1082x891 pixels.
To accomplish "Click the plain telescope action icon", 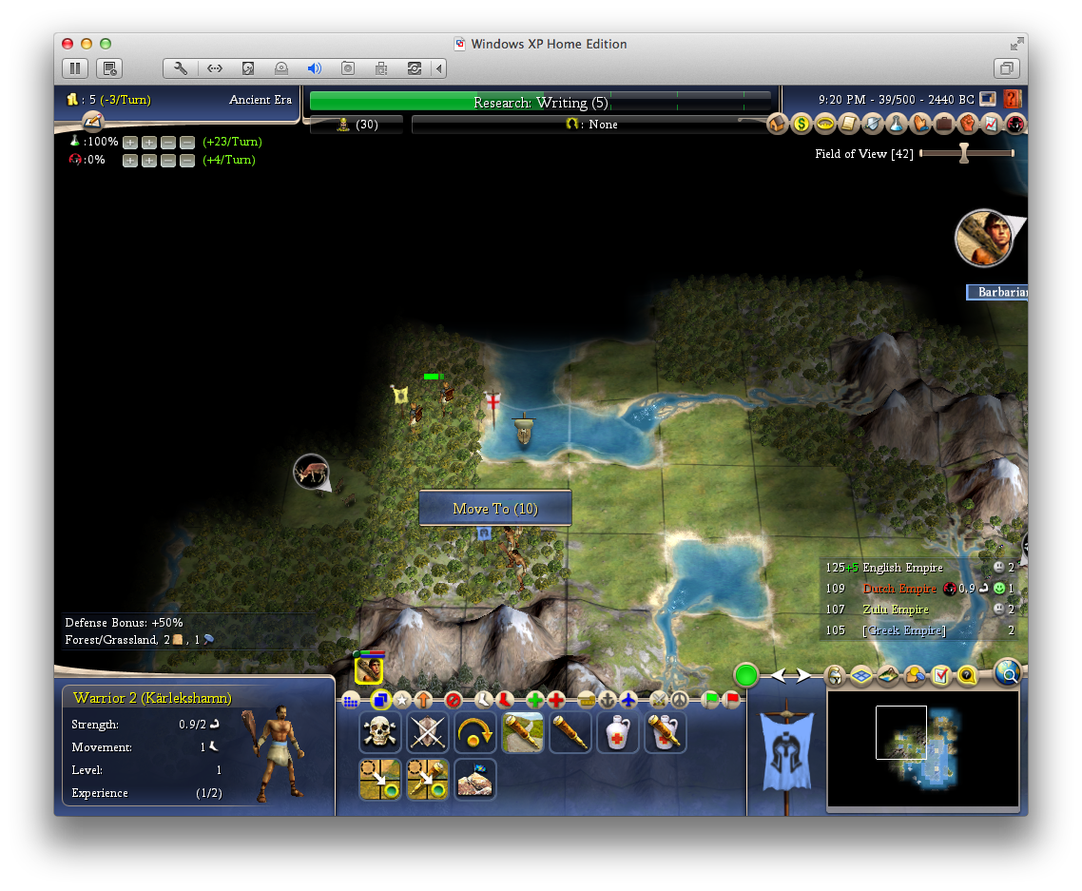I will point(570,732).
